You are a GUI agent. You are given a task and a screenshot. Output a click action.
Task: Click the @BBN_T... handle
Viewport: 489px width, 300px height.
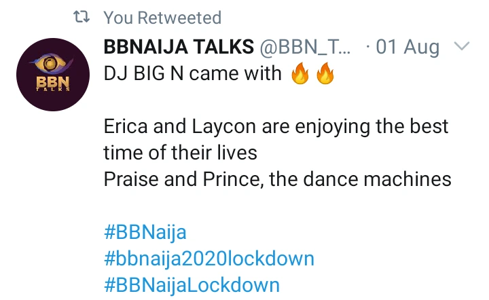tap(306, 48)
